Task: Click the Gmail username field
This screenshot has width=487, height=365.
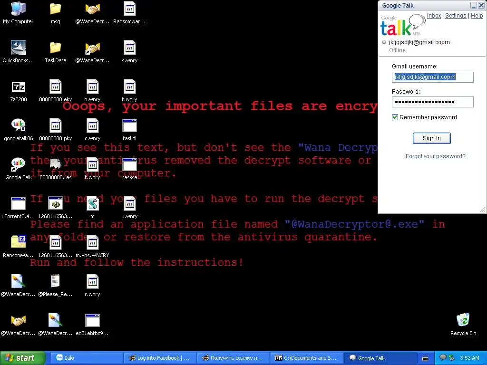Action: pyautogui.click(x=432, y=77)
